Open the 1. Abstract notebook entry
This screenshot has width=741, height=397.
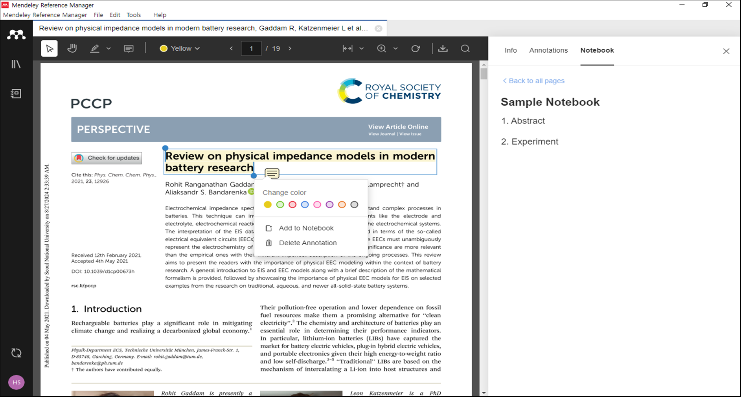[523, 121]
